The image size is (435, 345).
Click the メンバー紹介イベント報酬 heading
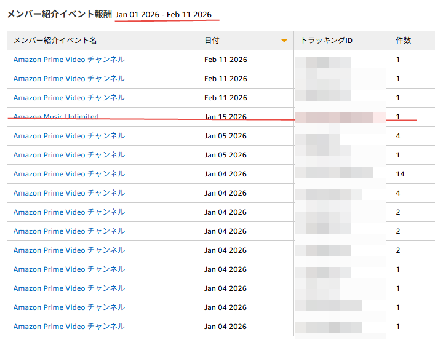pyautogui.click(x=59, y=14)
